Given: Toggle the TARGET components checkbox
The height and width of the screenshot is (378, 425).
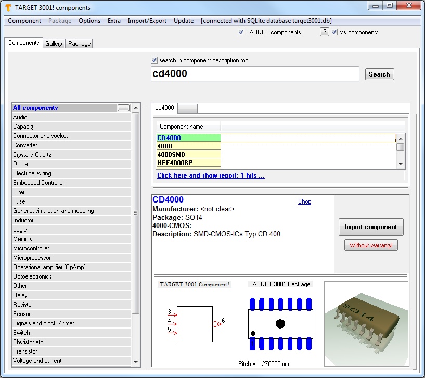Looking at the screenshot, I should (241, 32).
